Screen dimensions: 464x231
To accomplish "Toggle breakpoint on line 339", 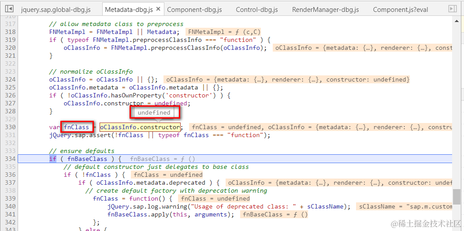I will 11,198.
